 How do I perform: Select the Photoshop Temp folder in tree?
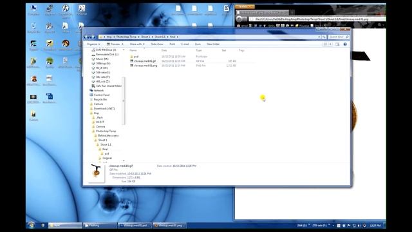pyautogui.click(x=104, y=131)
